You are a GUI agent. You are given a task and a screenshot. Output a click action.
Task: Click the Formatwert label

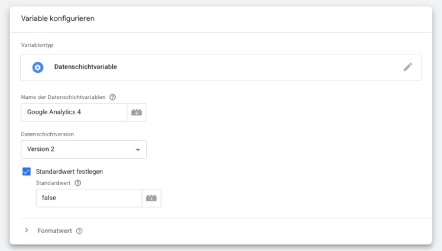tap(54, 231)
